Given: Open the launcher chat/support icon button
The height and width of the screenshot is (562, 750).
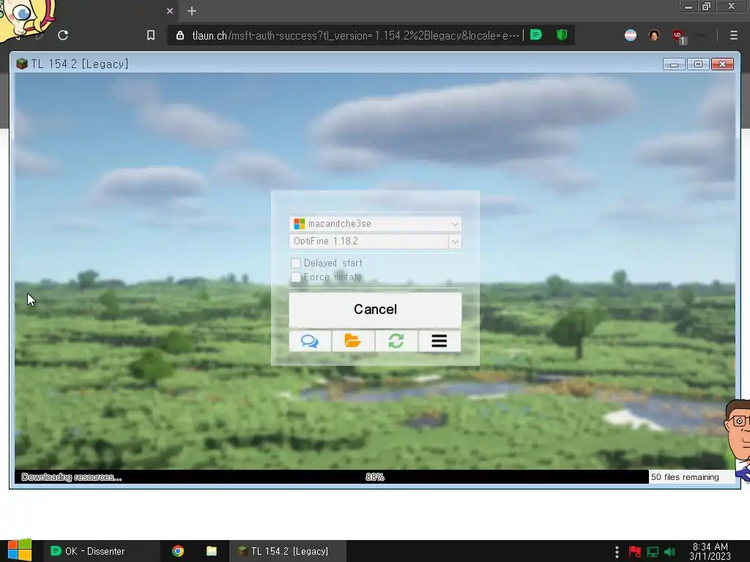Looking at the screenshot, I should coord(310,341).
